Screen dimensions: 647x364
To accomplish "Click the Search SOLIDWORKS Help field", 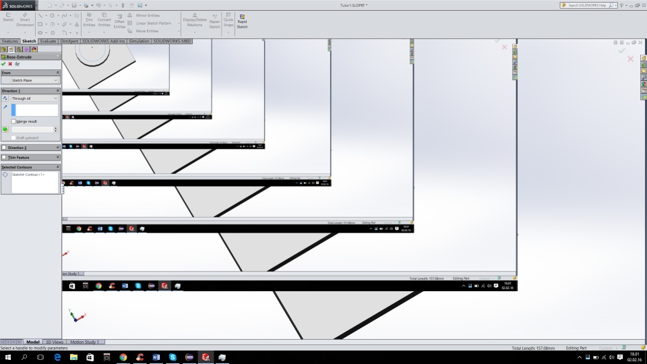I will point(590,5).
